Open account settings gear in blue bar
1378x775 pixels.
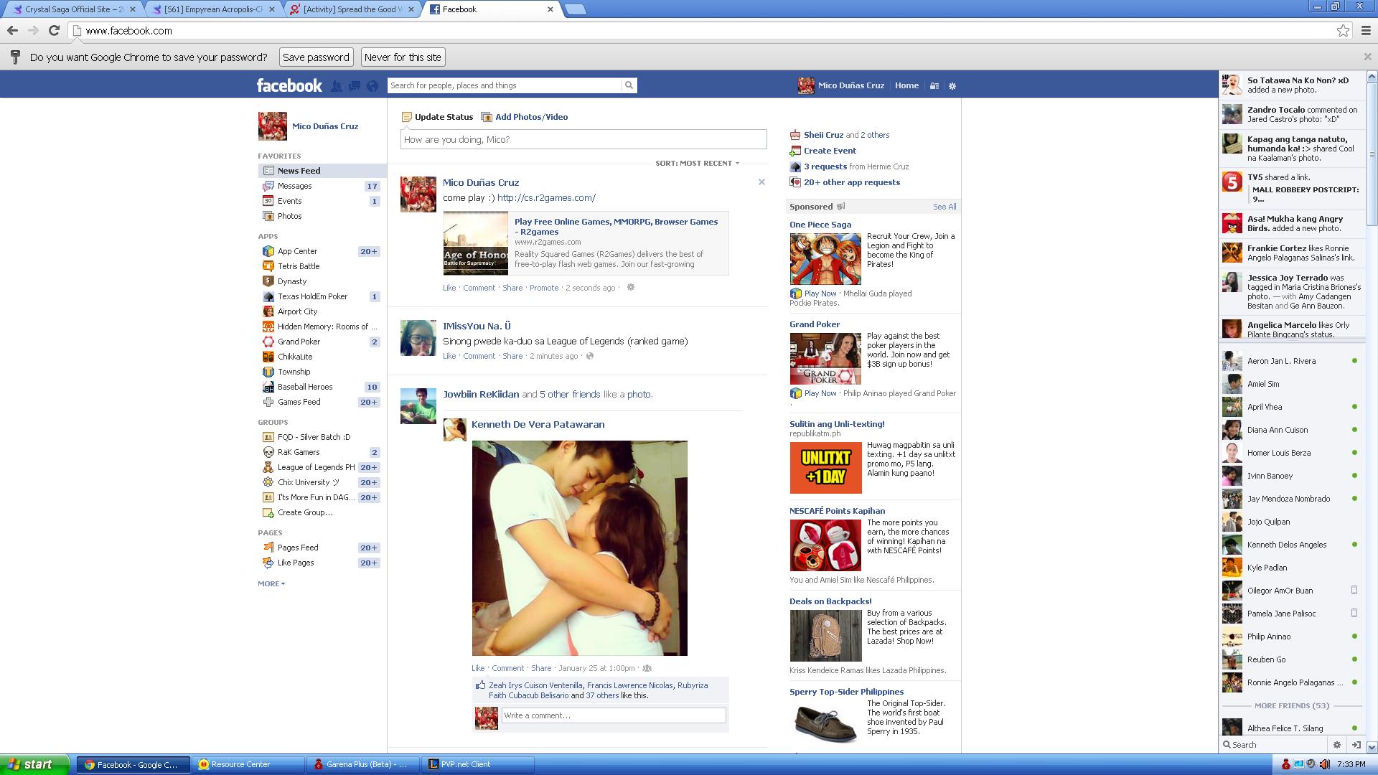[x=952, y=86]
